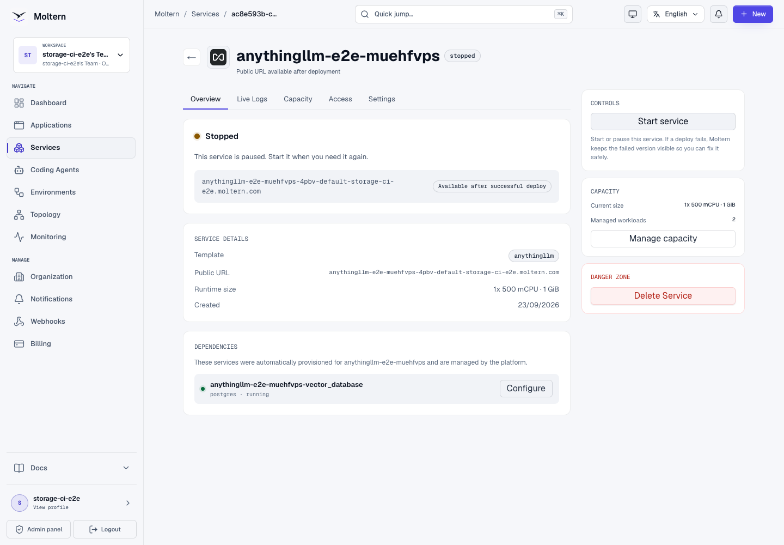Click the ST workspace avatar

point(28,55)
